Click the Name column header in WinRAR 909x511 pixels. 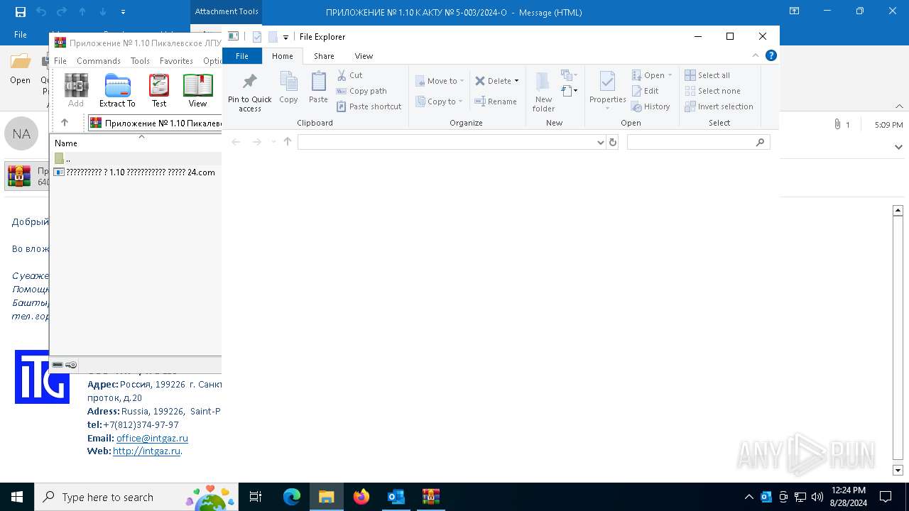click(x=66, y=143)
